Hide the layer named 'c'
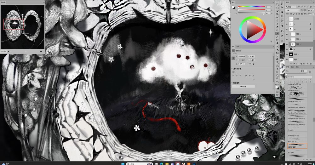The image size is (315, 165). (287, 24)
